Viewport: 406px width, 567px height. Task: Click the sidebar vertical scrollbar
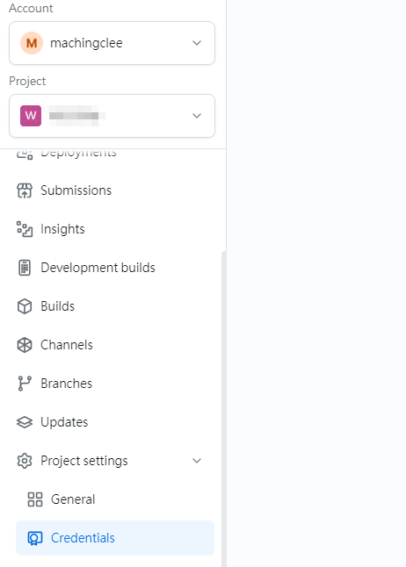tap(223, 409)
